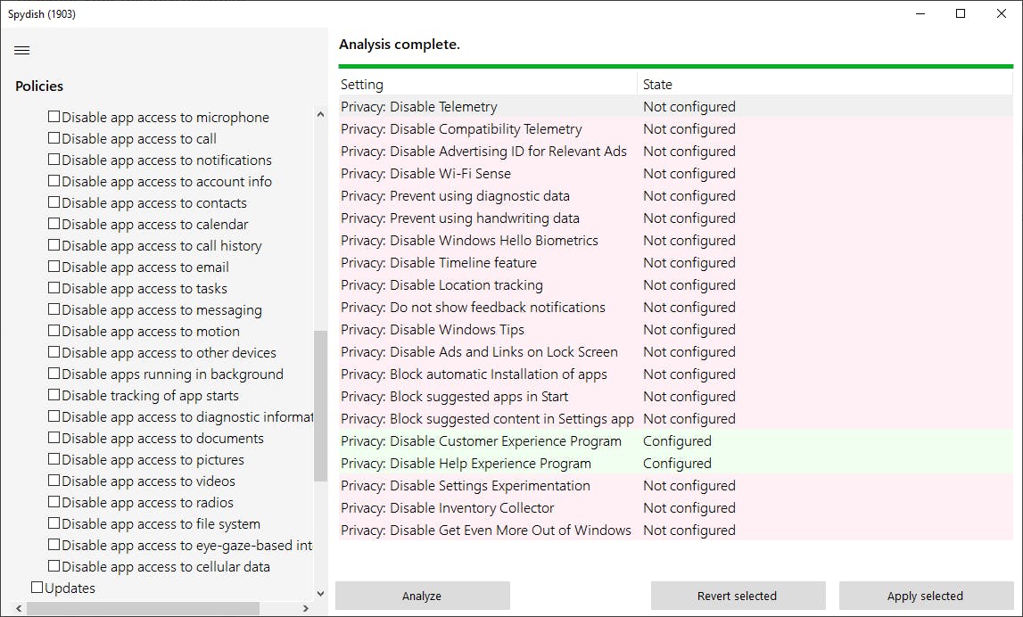Image resolution: width=1023 pixels, height=617 pixels.
Task: Check the Updates category checkbox
Action: (37, 588)
